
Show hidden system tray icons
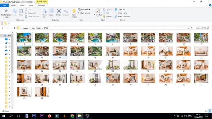pyautogui.click(x=174, y=116)
